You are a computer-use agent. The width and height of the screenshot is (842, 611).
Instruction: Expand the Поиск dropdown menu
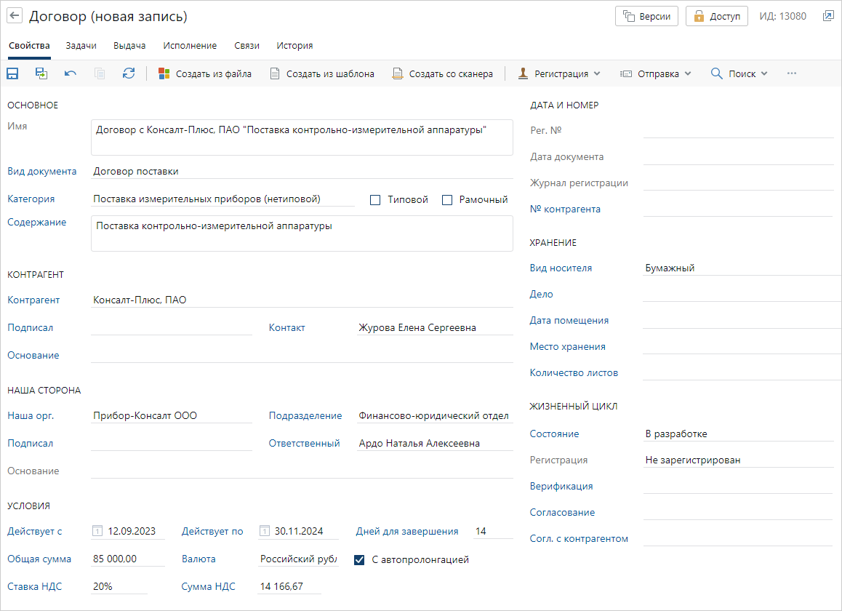tap(739, 73)
